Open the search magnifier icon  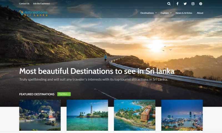[x=169, y=4]
